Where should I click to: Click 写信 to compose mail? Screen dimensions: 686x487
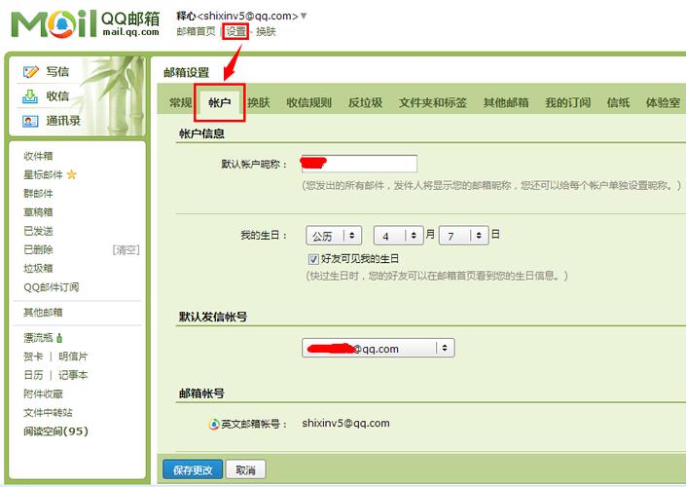point(57,71)
